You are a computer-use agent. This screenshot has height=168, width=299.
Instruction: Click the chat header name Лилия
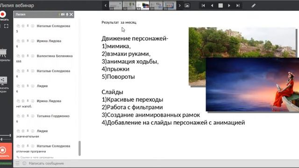(x=21, y=14)
